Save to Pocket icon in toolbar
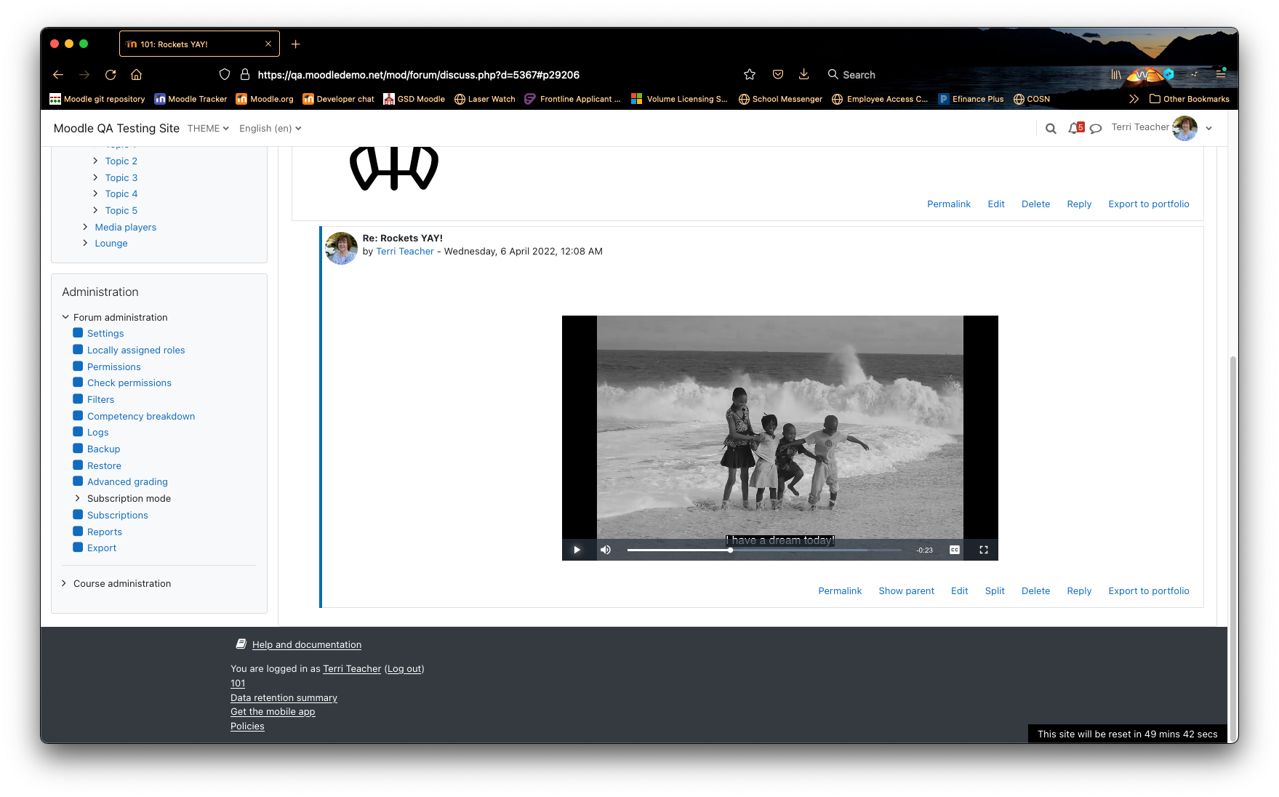 pos(777,74)
